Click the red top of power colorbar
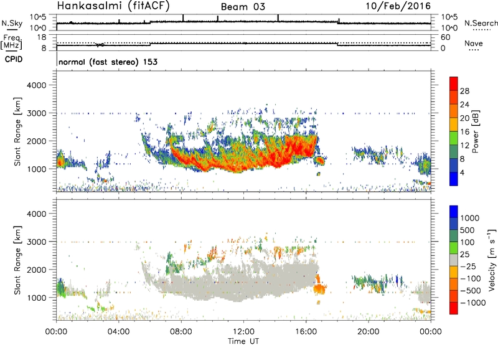This screenshot has width=498, height=345. pyautogui.click(x=454, y=83)
